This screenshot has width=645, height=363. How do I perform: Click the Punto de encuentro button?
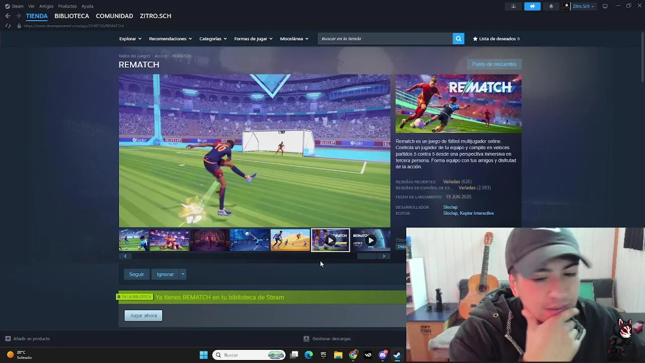tap(494, 64)
